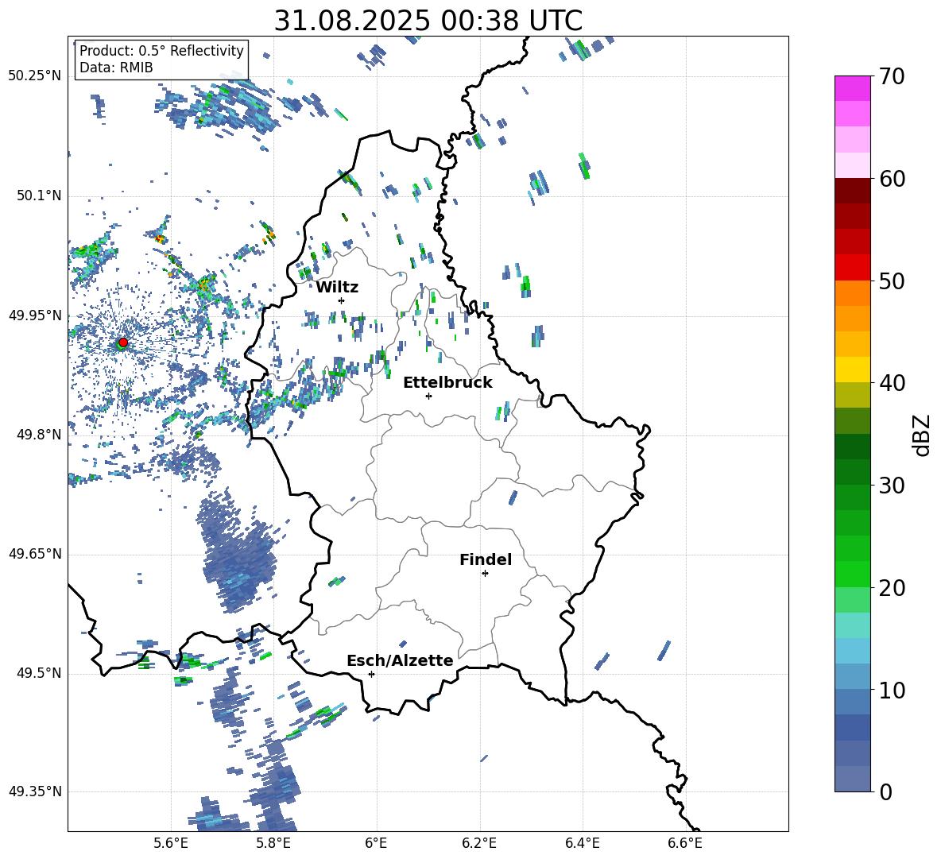Click the 'Product: 0.5° Reflectivity' legend text

point(161,51)
